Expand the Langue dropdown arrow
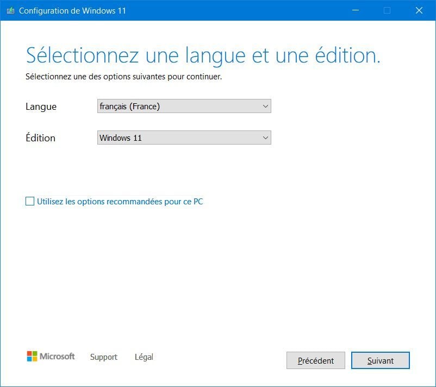The height and width of the screenshot is (387, 436). [265, 106]
